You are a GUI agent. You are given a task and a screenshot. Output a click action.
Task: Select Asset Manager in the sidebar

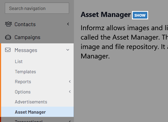point(30,112)
